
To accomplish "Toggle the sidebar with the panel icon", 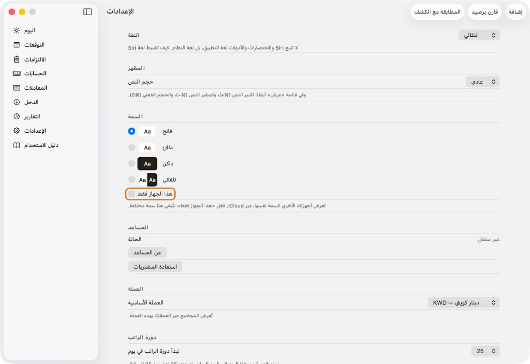I will click(x=87, y=12).
